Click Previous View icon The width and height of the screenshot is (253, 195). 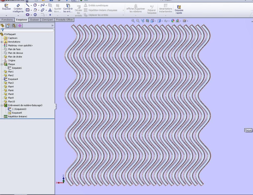click(x=143, y=21)
